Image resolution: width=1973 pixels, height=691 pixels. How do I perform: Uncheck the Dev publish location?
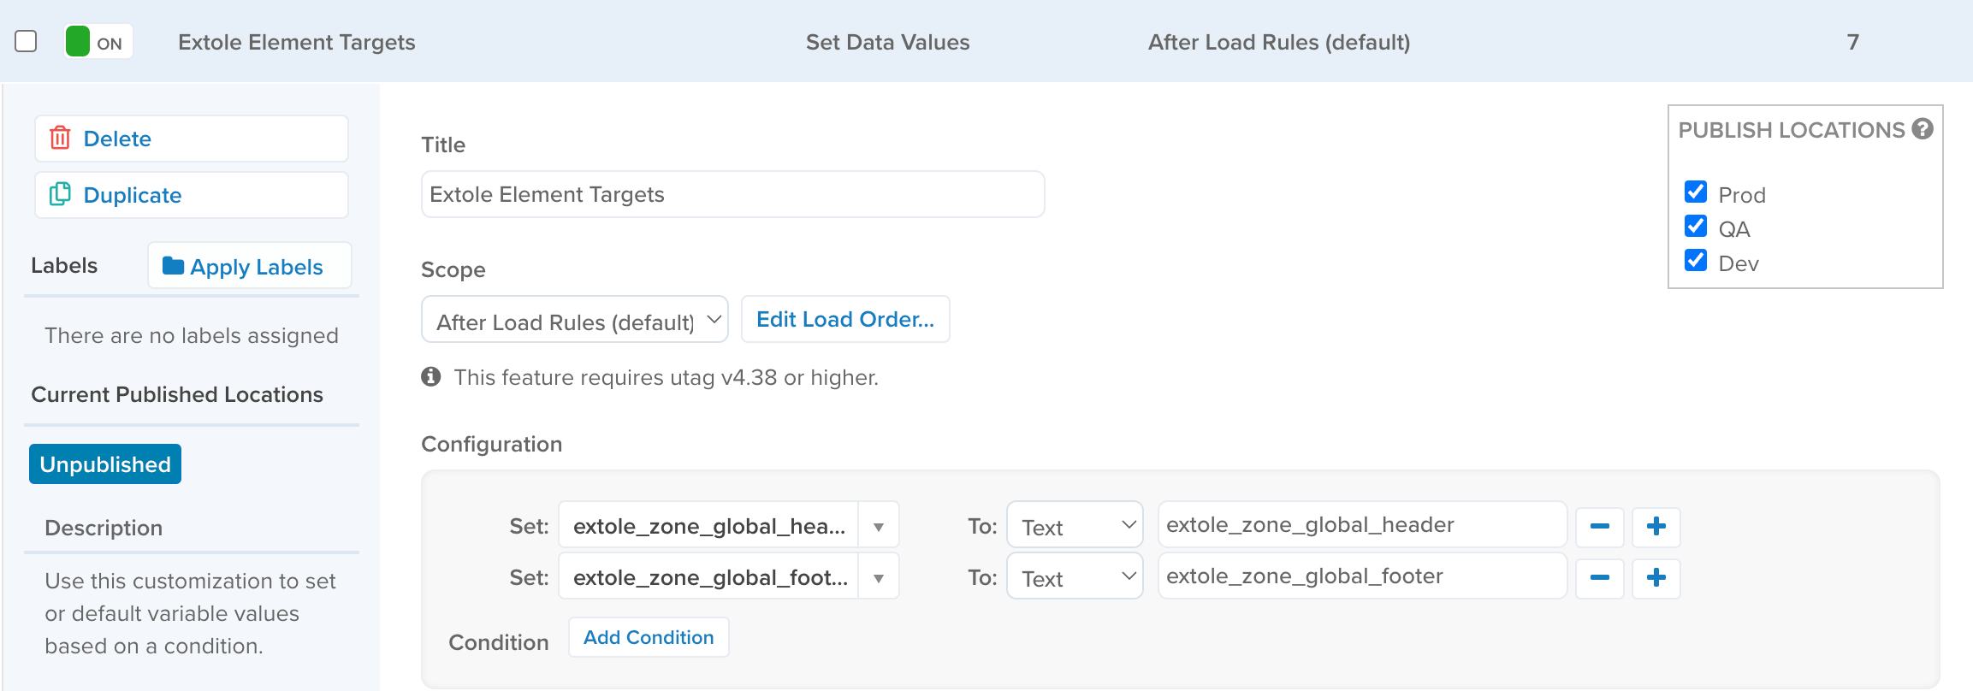tap(1695, 260)
